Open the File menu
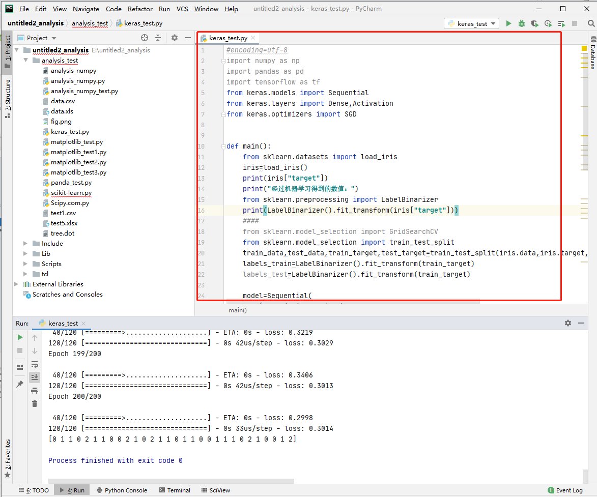The width and height of the screenshot is (597, 497). pos(24,9)
